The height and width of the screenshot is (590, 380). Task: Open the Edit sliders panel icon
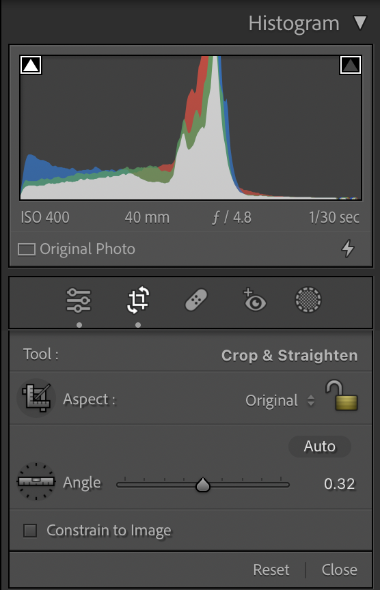[x=79, y=300]
